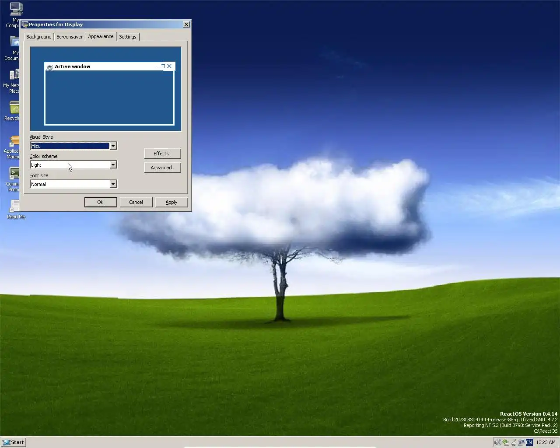
Task: Click the Apply button
Action: click(x=171, y=202)
